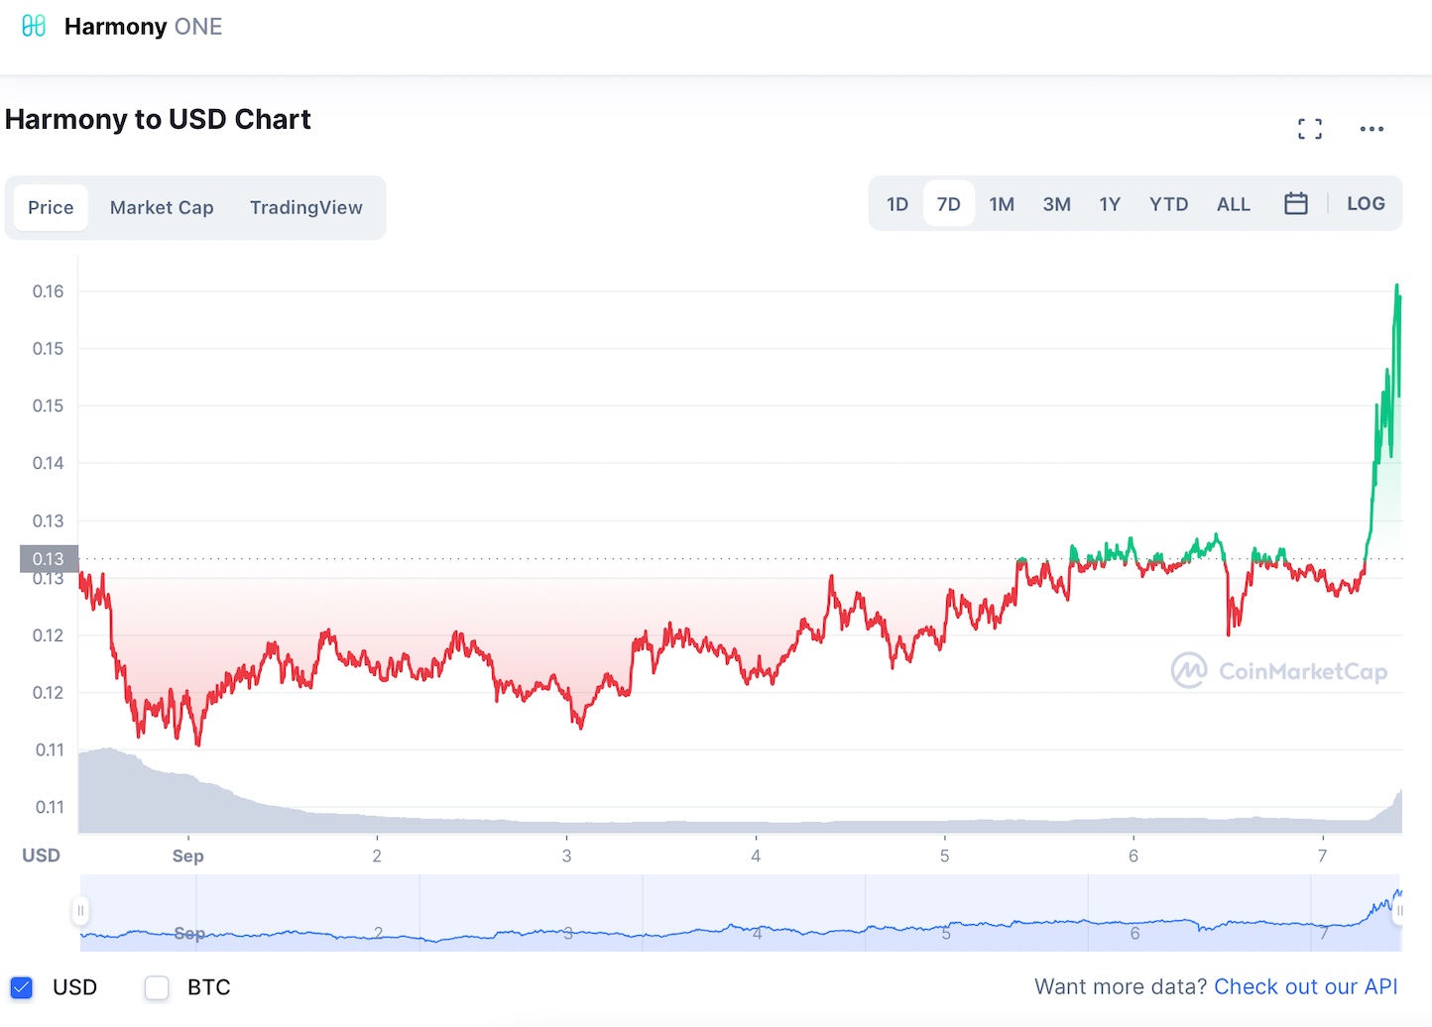Open fullscreen chart view
Screen dimensions: 1432x1027
coord(1309,128)
